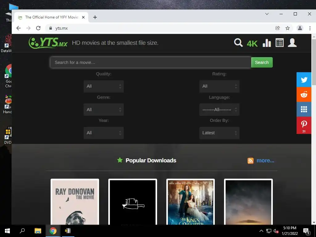Open the muted volume tray icon
This screenshot has width=316, height=237.
click(x=276, y=231)
